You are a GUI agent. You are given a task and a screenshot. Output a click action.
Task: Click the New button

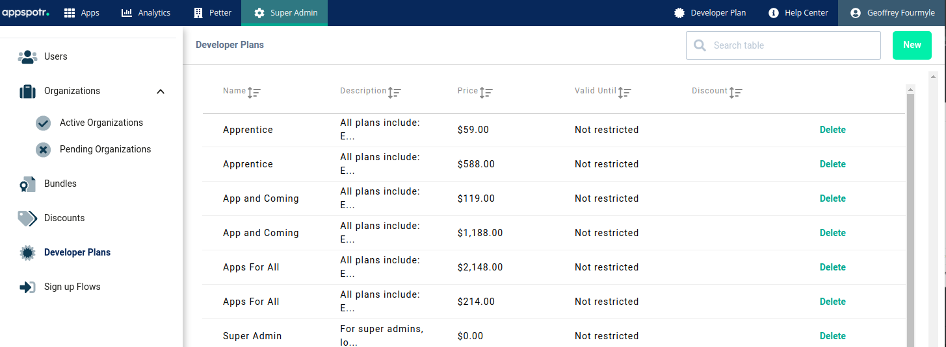point(912,45)
